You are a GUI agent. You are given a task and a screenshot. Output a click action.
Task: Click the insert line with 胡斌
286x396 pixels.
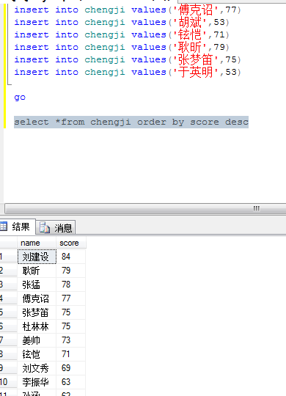122,22
